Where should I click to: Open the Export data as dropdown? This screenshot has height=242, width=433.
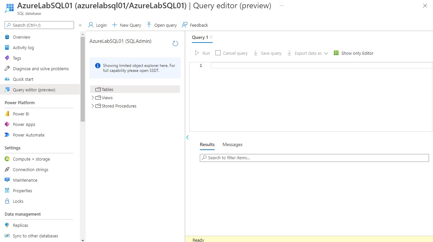(326, 53)
